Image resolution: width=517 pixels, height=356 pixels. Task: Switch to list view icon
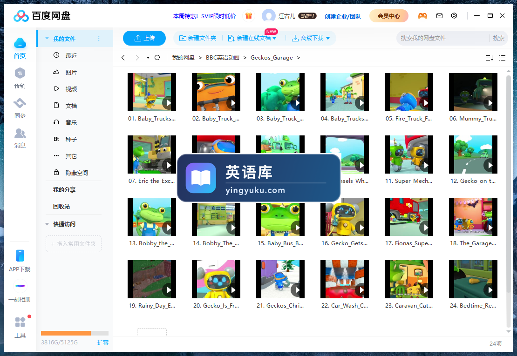point(502,58)
